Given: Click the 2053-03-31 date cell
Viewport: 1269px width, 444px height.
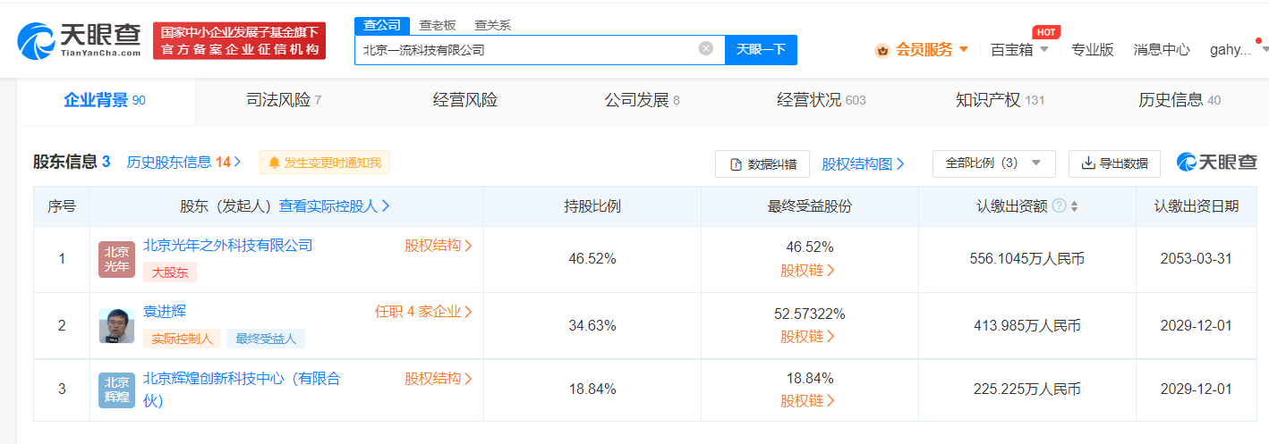Looking at the screenshot, I should click(x=1197, y=259).
